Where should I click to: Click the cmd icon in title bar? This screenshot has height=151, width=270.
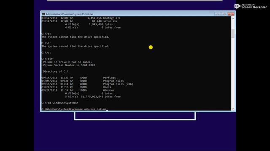tap(43, 14)
